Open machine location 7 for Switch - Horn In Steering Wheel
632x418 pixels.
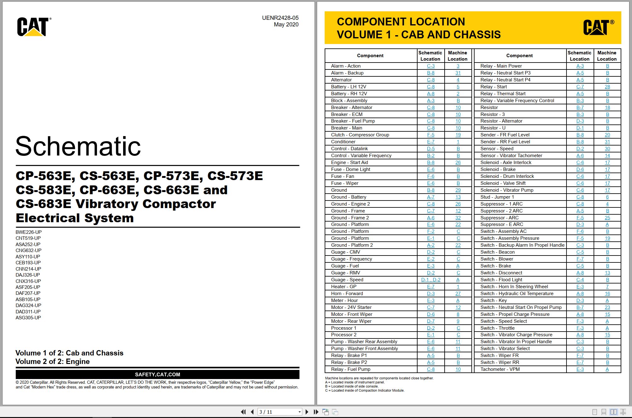coord(607,287)
